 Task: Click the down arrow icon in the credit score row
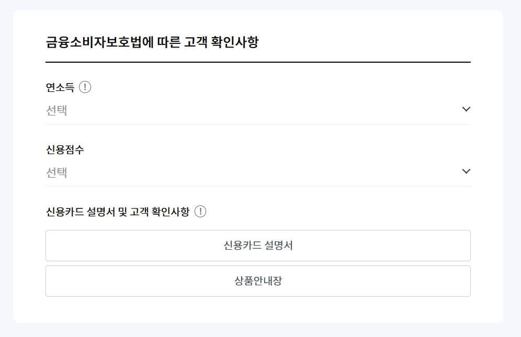pyautogui.click(x=465, y=171)
